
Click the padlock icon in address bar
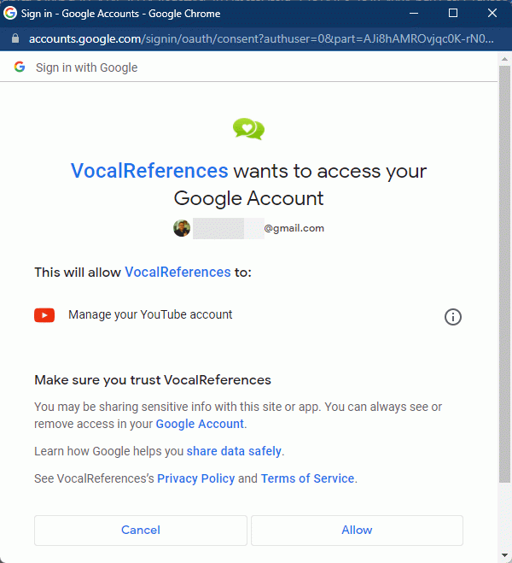(x=15, y=38)
